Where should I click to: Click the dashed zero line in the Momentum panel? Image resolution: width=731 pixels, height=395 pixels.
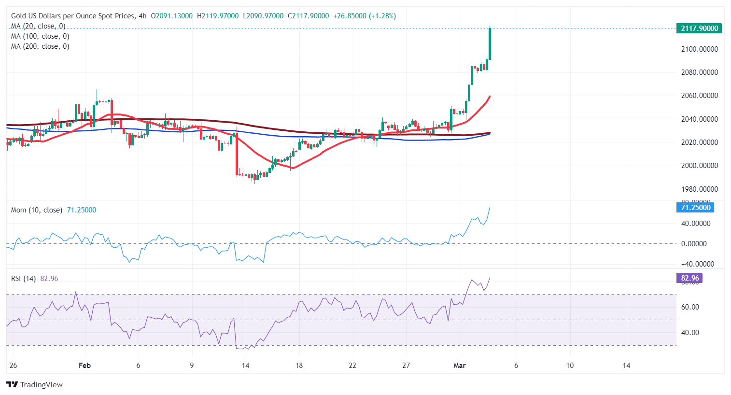click(338, 244)
